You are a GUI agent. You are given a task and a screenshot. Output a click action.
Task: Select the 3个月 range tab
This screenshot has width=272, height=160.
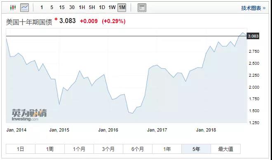[x=108, y=149]
